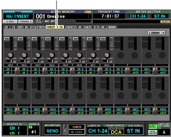The width and height of the screenshot is (171, 137).
Task: Enable 48V phantom power for AD30
Action: click(76, 39)
